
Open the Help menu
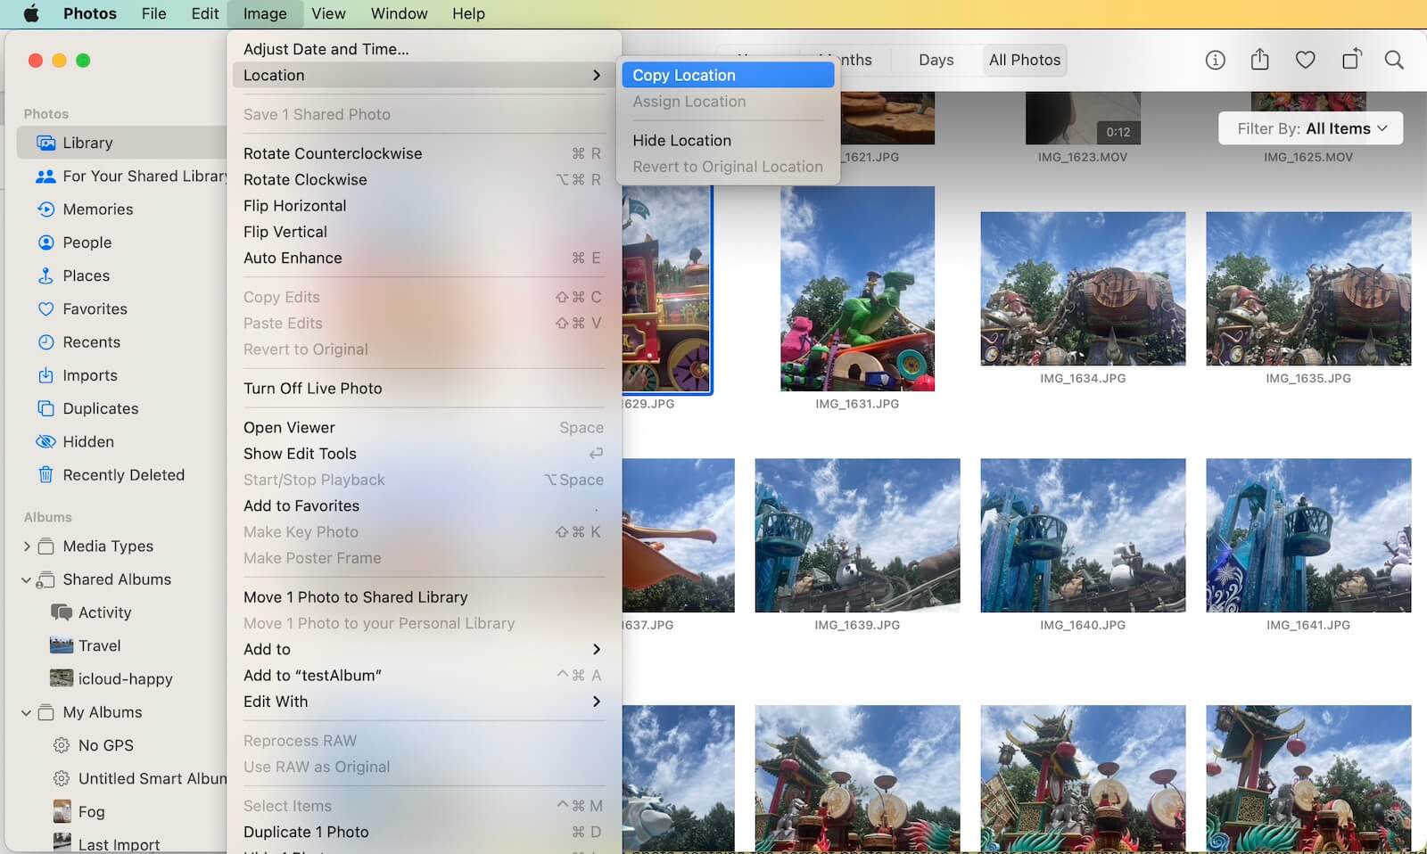(468, 13)
